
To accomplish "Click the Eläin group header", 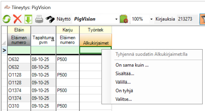I will [x=19, y=30].
